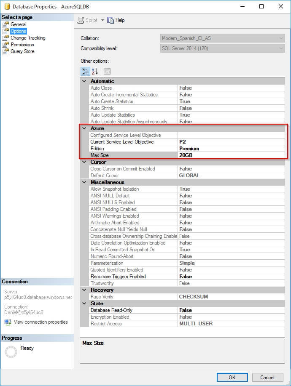Click the Help toolbar icon

click(110, 20)
